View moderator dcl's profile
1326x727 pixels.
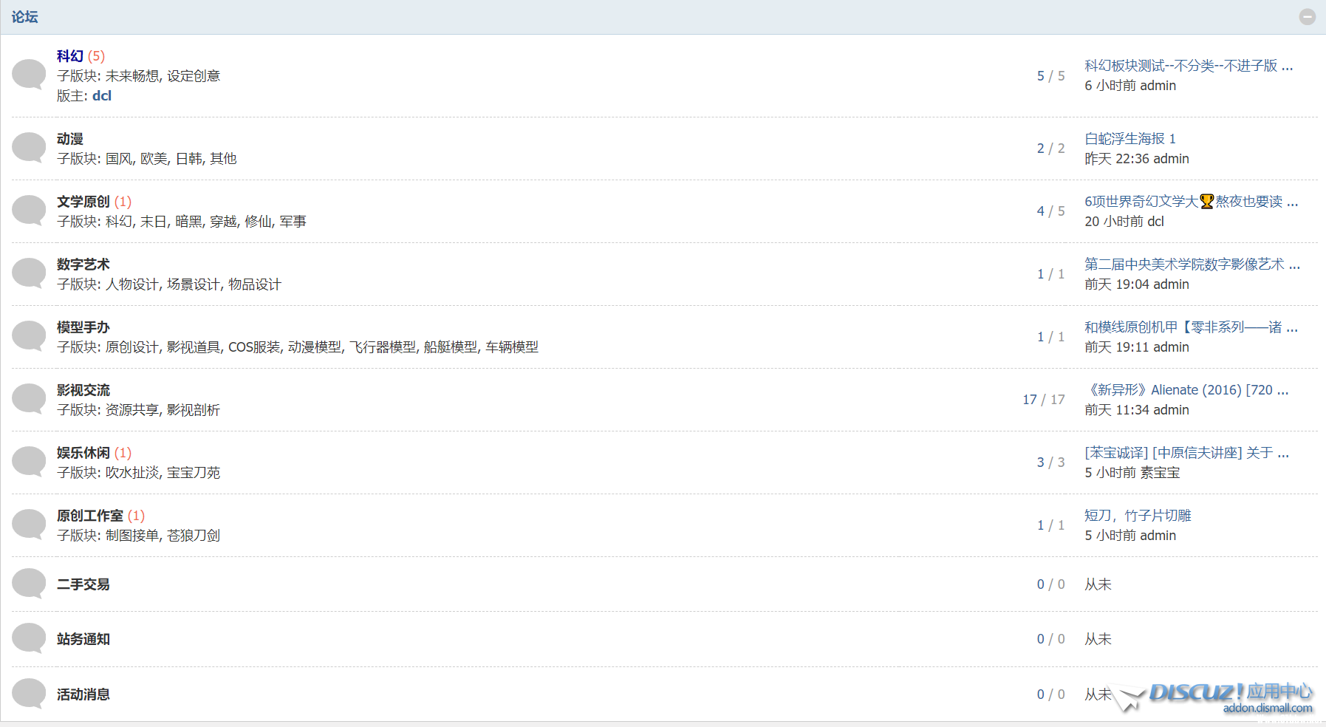pyautogui.click(x=102, y=96)
